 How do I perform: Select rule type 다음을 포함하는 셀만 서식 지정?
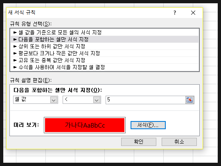[105, 39]
